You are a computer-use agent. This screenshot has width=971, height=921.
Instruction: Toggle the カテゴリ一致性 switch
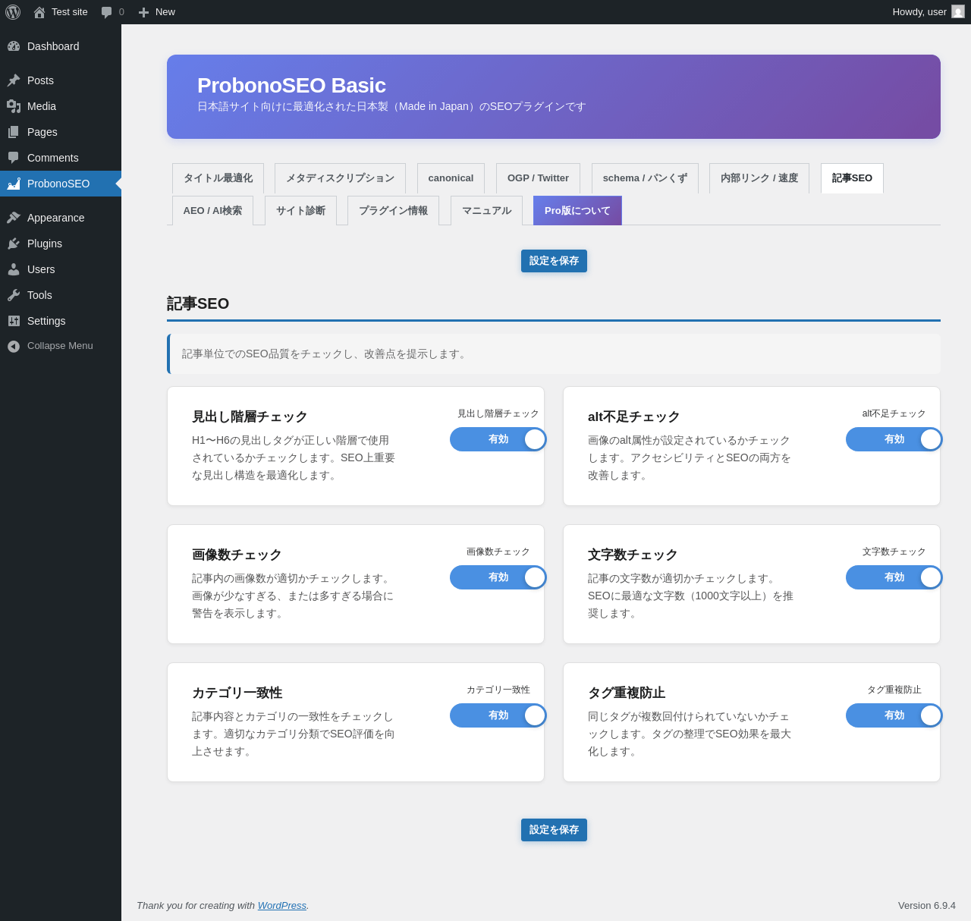(498, 715)
